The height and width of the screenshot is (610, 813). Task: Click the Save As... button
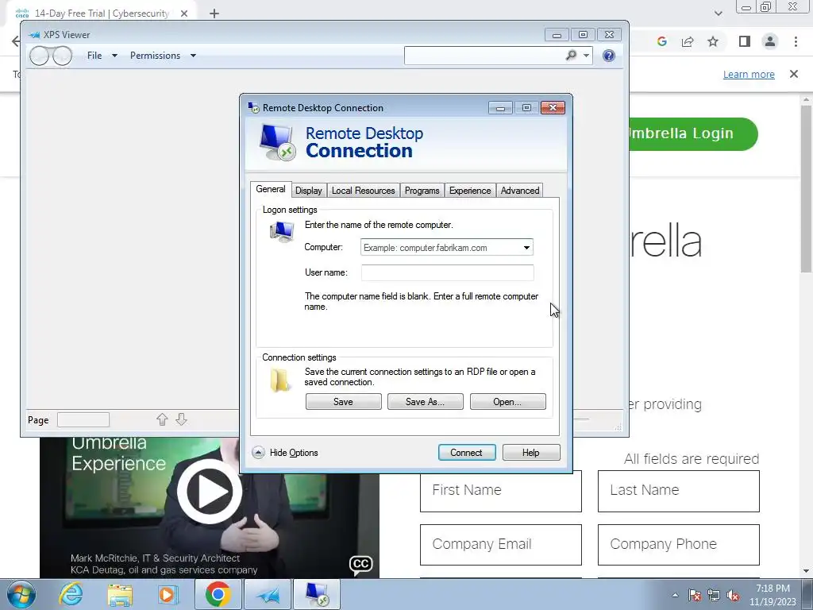tap(426, 401)
